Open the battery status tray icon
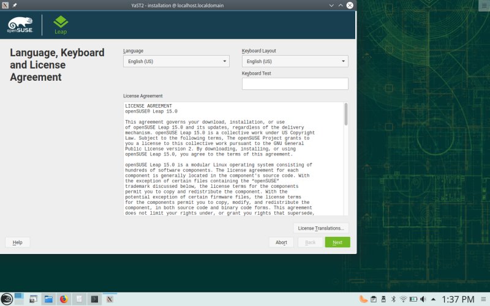The image size is (490, 306). coord(413,299)
